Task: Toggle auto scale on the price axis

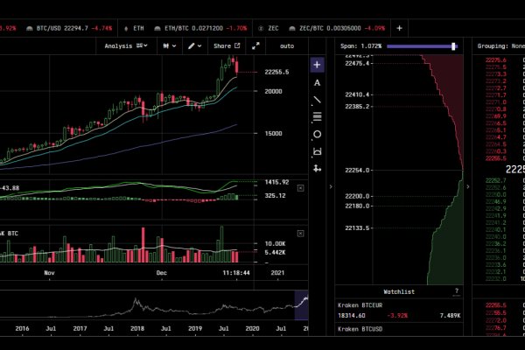Action: pos(286,45)
